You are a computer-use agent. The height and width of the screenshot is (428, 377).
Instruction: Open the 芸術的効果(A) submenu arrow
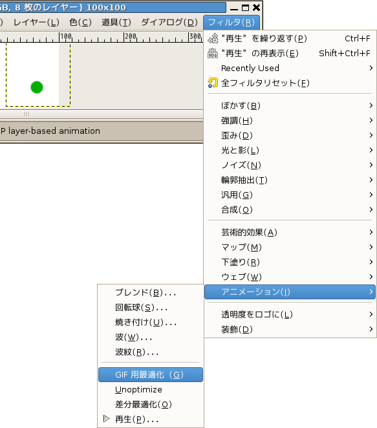coord(371,232)
